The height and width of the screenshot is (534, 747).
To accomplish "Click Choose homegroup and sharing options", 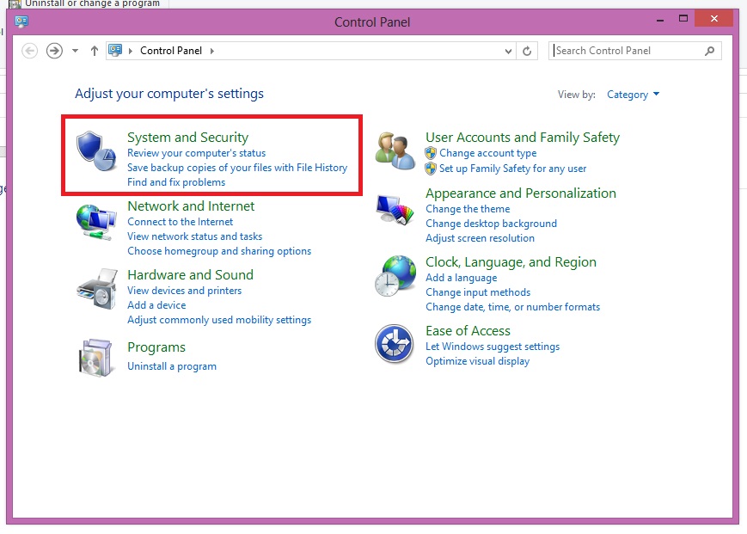I will tap(219, 251).
